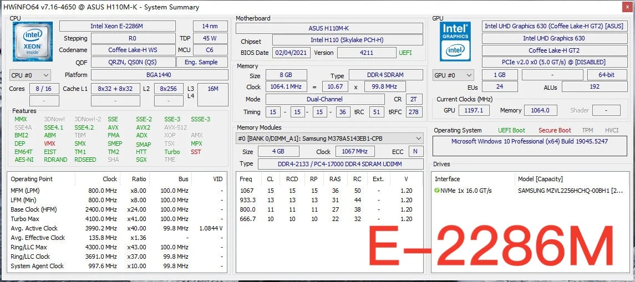The height and width of the screenshot is (282, 635).
Task: Click the Turbo feature label
Action: click(x=172, y=152)
